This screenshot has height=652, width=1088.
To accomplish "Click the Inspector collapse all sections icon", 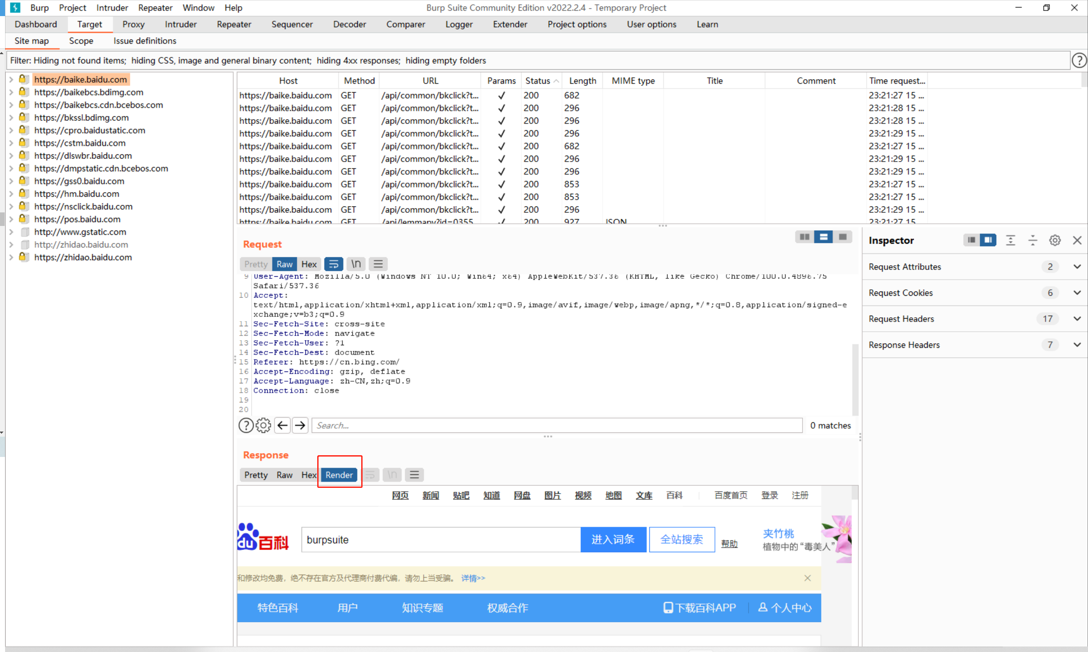I will [x=1033, y=240].
